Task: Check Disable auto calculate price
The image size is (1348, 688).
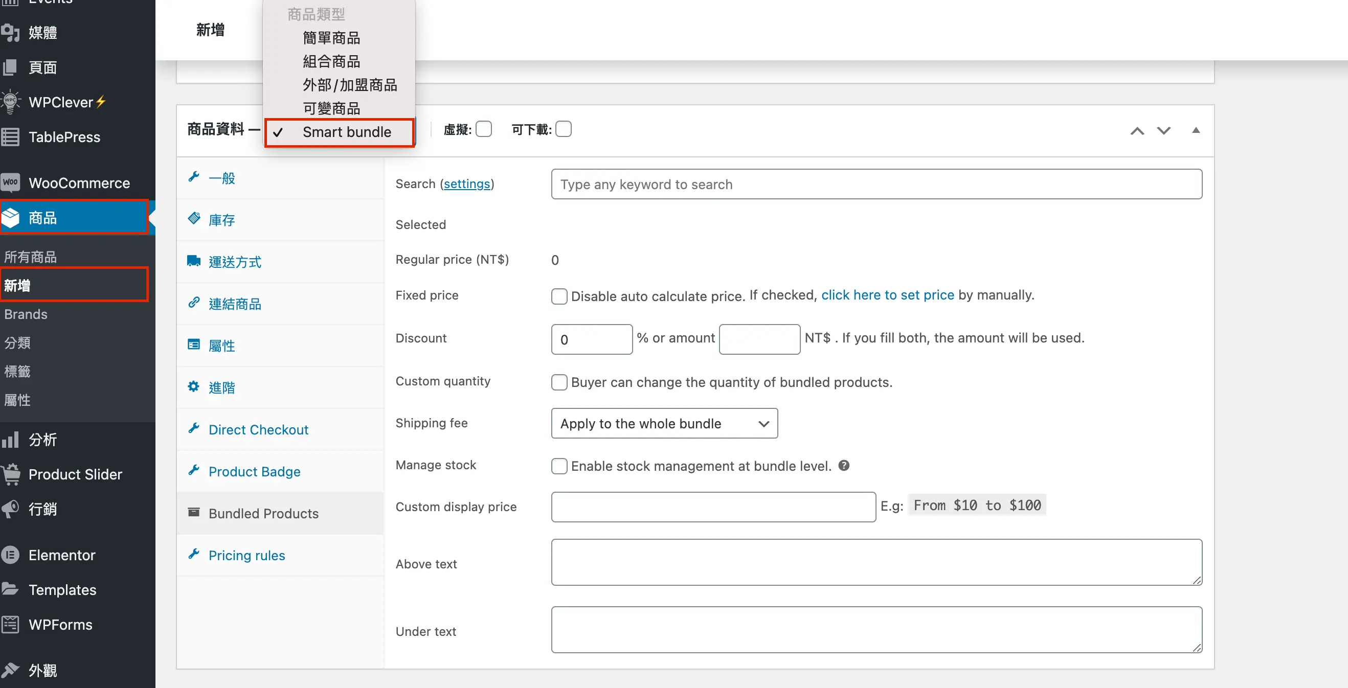Action: [559, 296]
